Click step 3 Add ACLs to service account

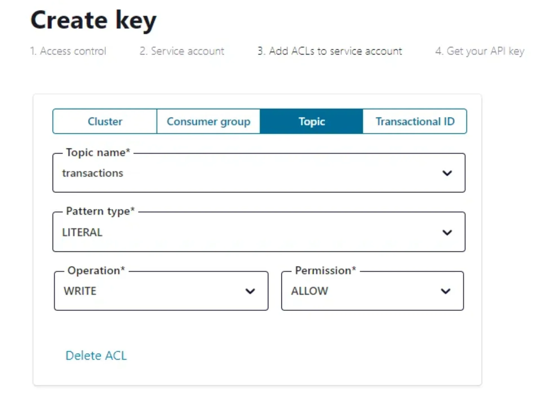pyautogui.click(x=330, y=51)
